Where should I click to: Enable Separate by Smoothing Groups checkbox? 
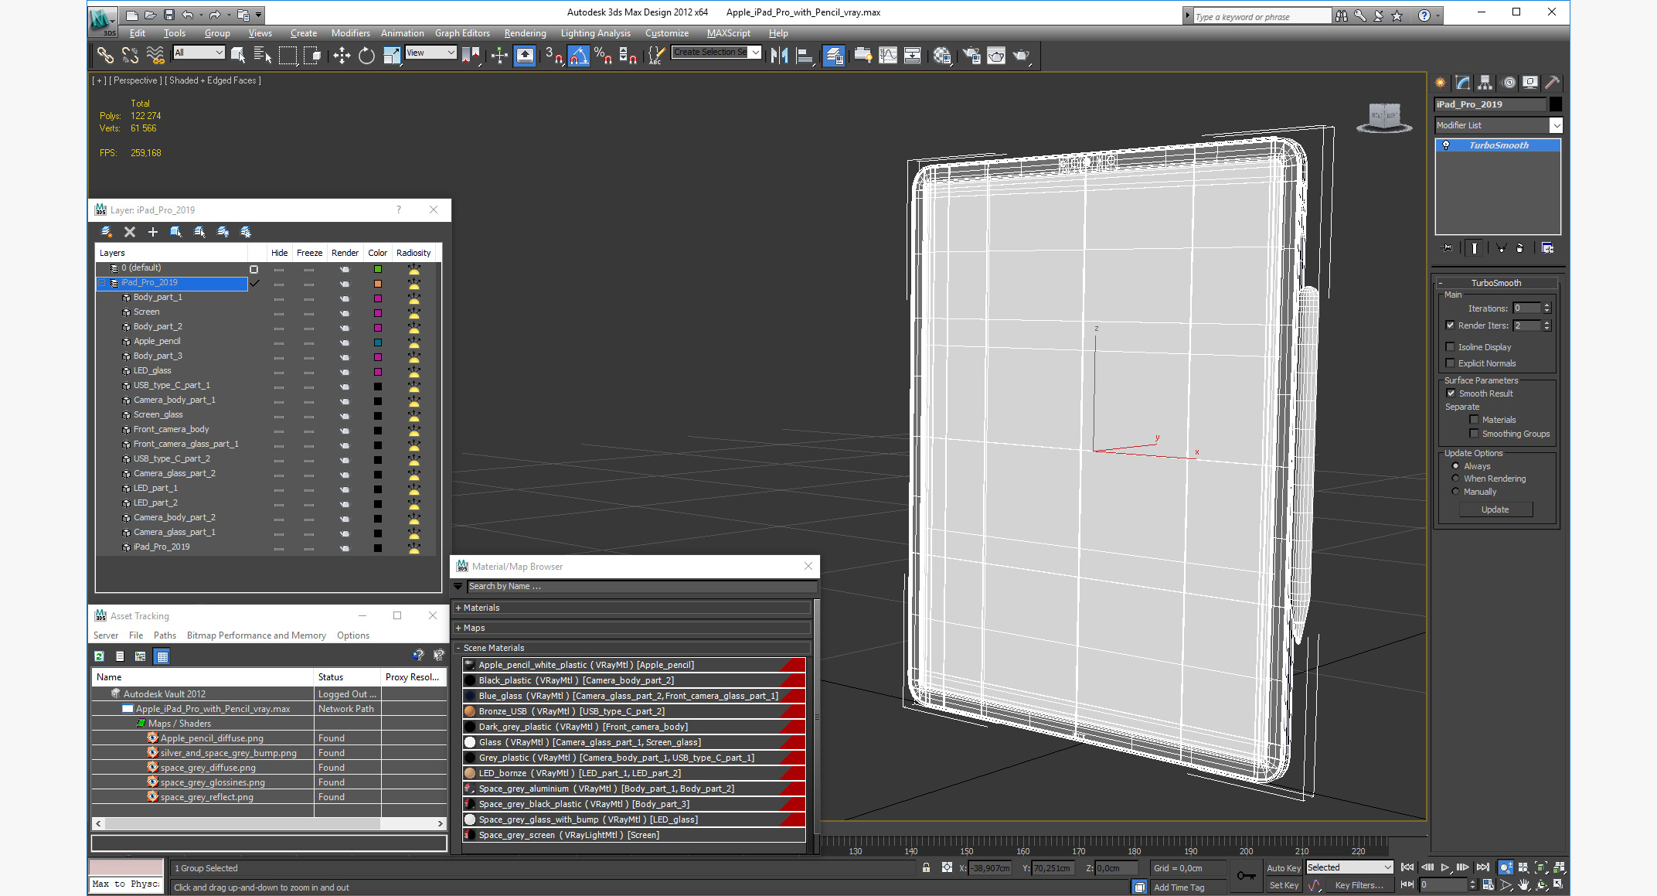[x=1474, y=434]
